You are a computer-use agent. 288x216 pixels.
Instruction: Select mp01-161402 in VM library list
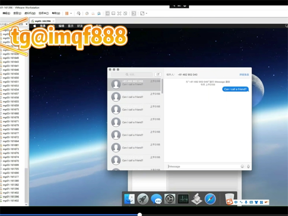point(11,201)
